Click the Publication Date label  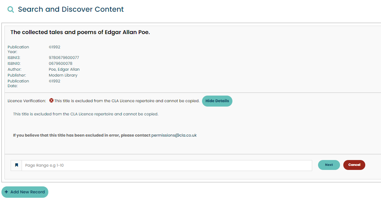pos(18,83)
